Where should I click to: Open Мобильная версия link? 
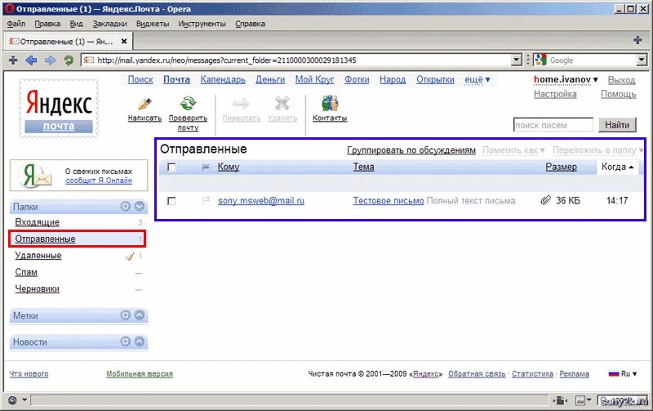(140, 374)
